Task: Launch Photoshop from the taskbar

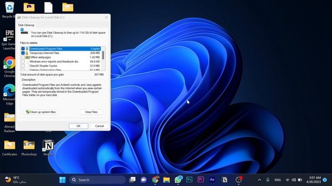Action: (189, 180)
